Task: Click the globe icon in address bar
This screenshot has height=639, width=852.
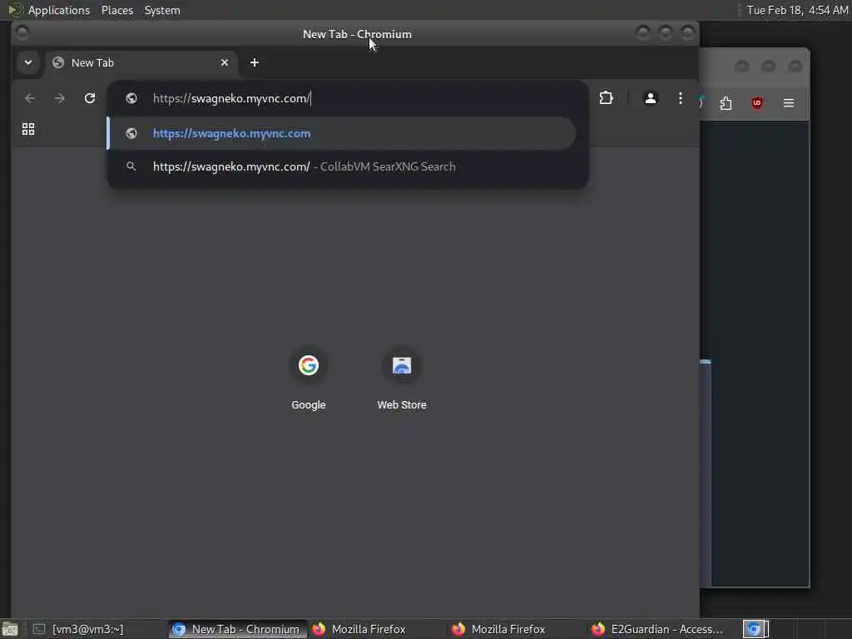Action: 131,98
